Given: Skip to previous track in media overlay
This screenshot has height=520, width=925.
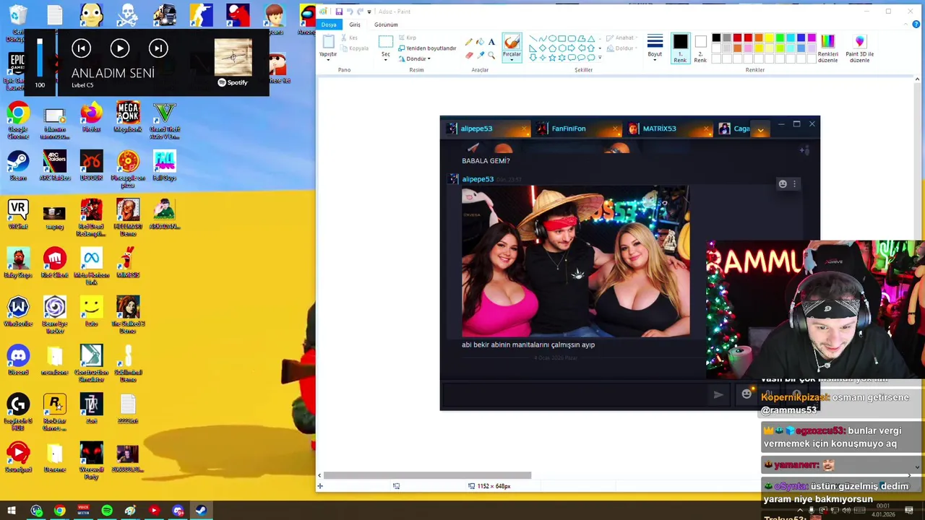Looking at the screenshot, I should 81,48.
